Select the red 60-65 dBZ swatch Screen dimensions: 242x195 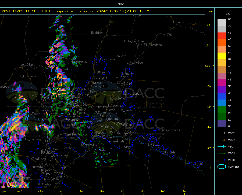coord(222,36)
